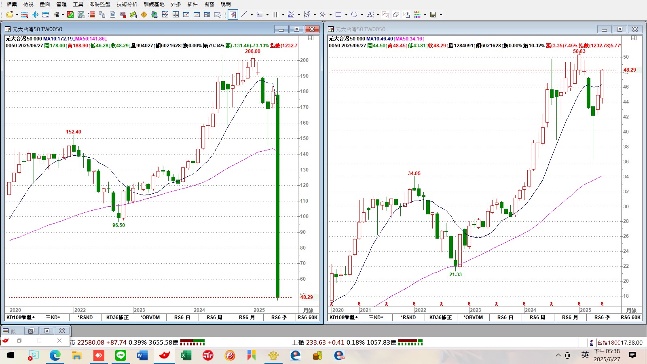The height and width of the screenshot is (364, 647).
Task: Click 月線 period label in right chart
Action: click(x=632, y=310)
